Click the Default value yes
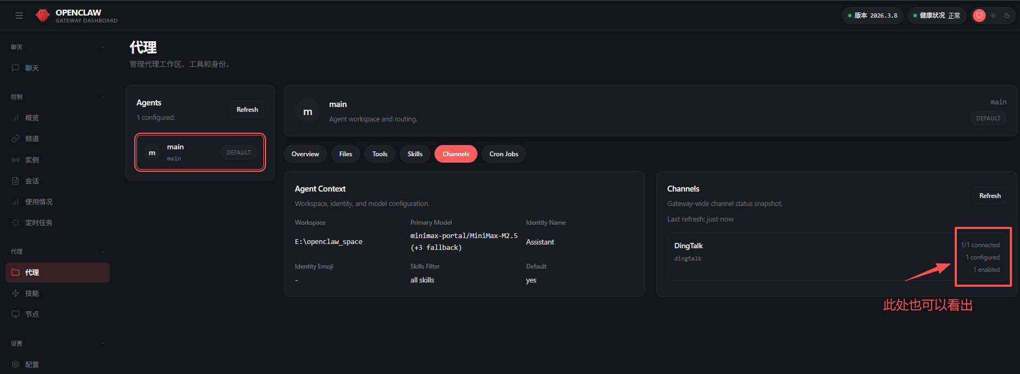1020x374 pixels. (x=531, y=280)
